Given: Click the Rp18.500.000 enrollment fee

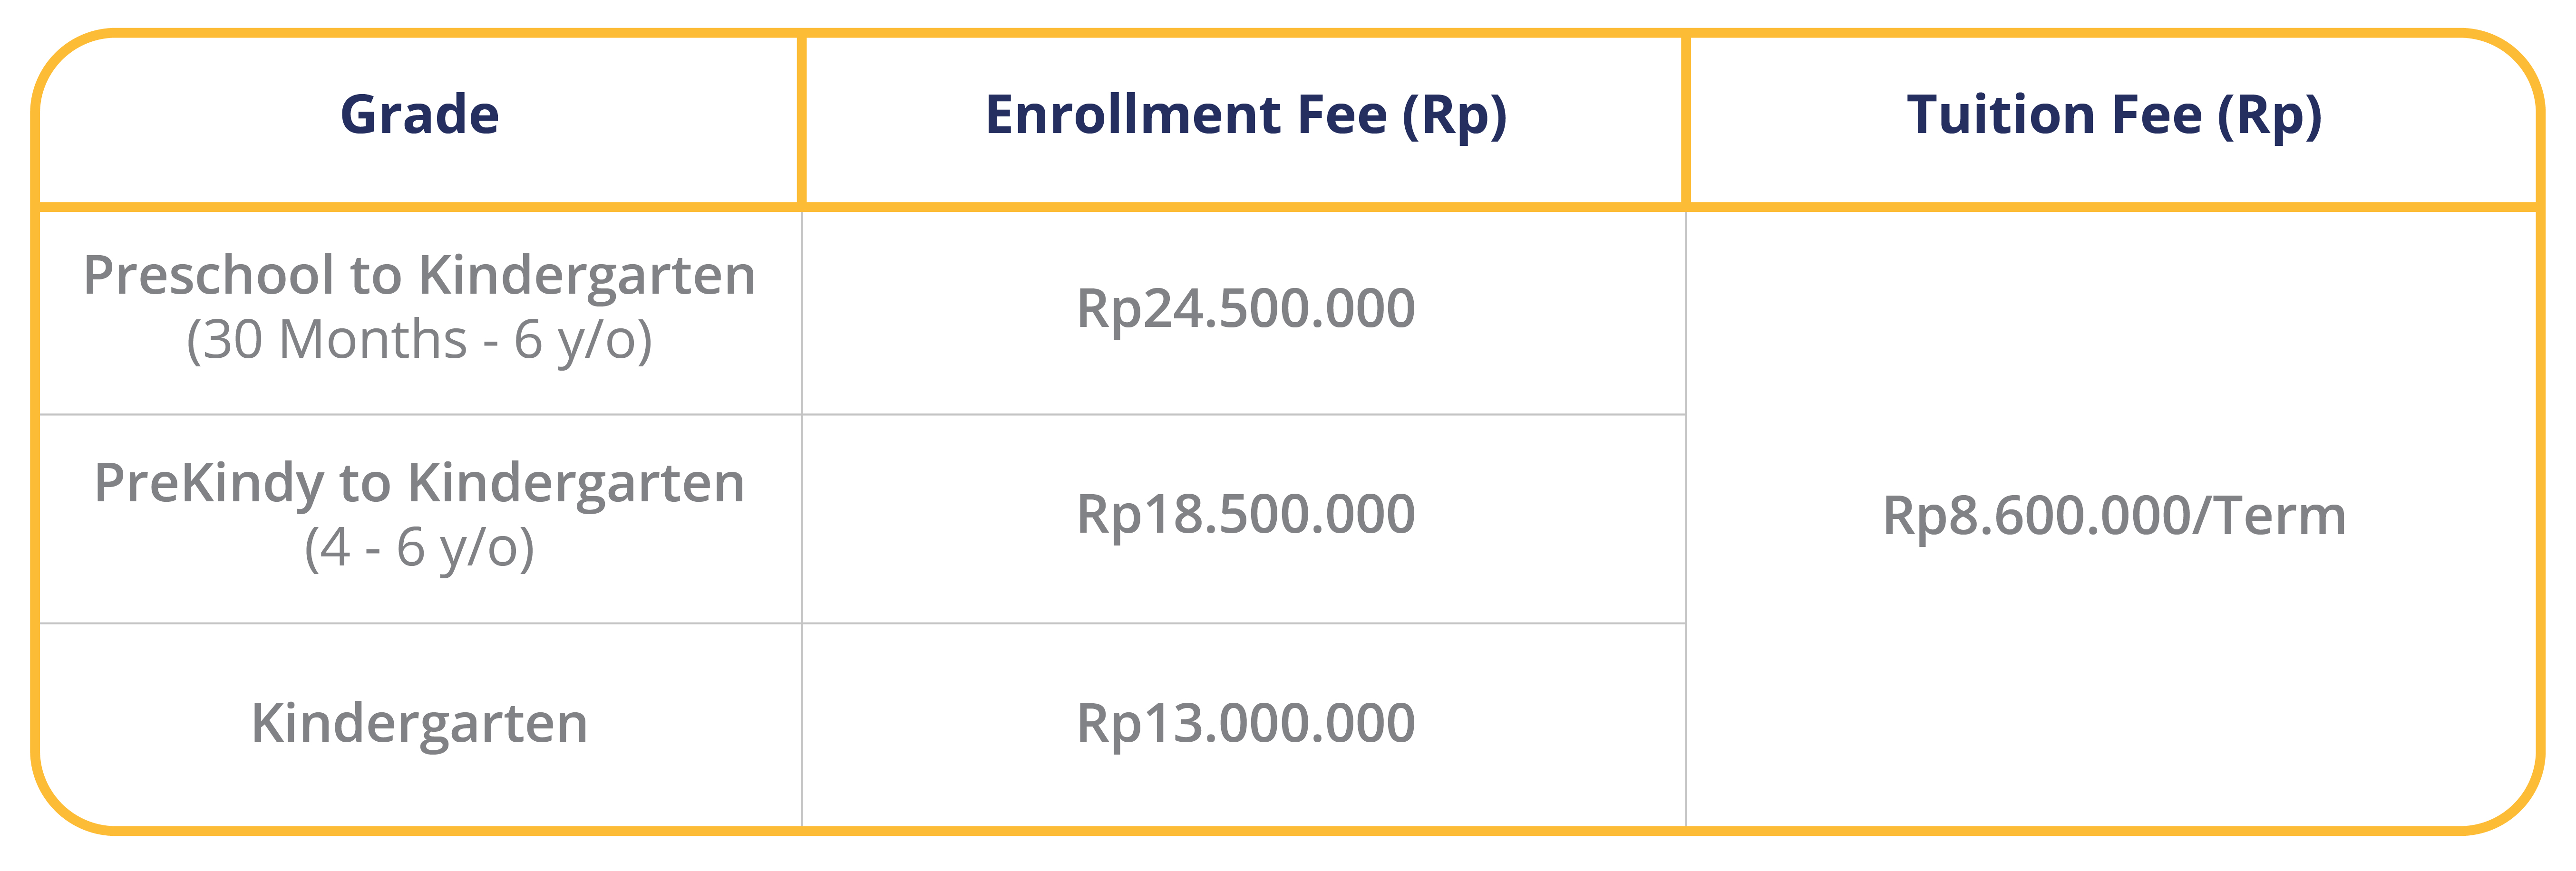Looking at the screenshot, I should [x=1245, y=516].
